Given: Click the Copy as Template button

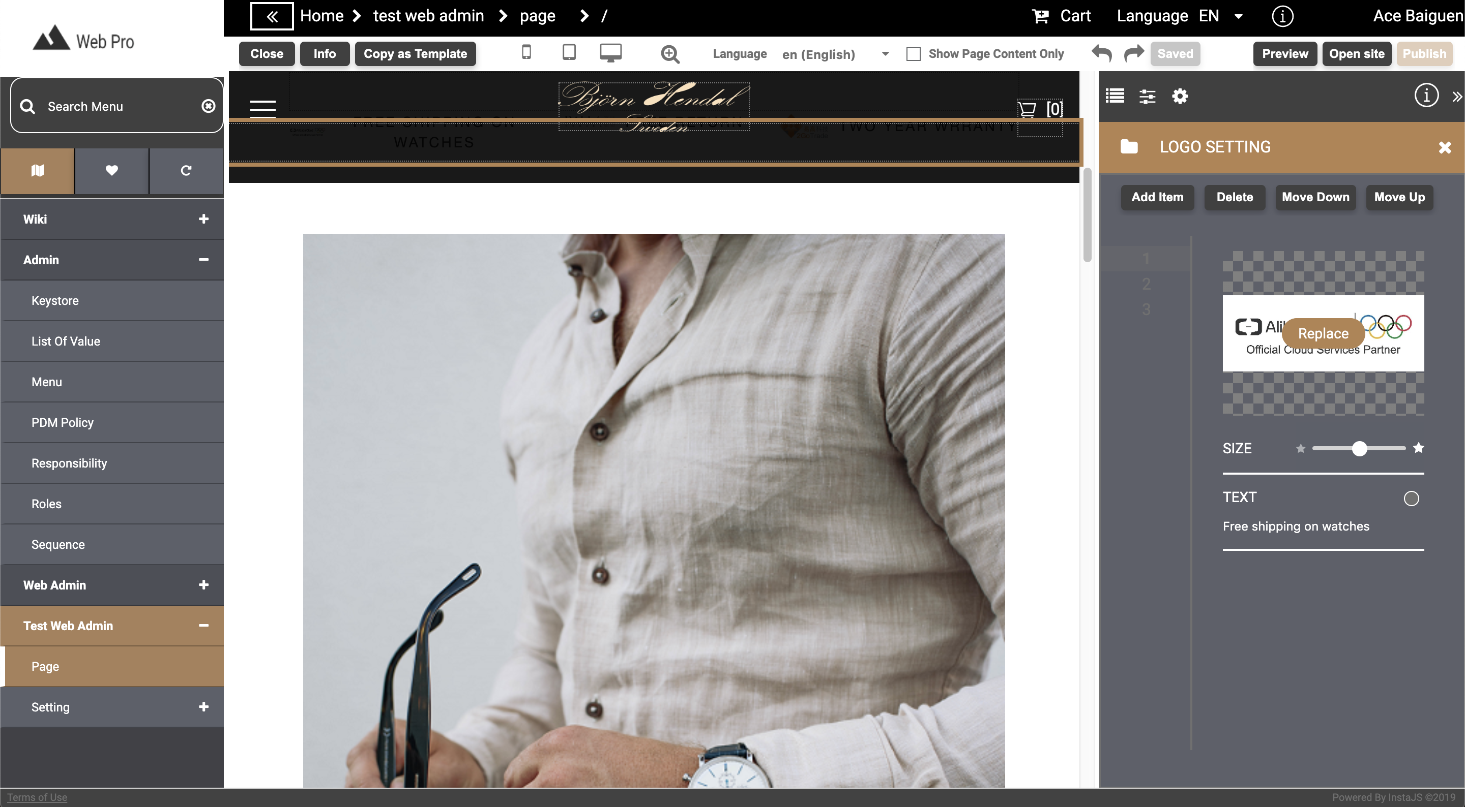Looking at the screenshot, I should tap(415, 54).
